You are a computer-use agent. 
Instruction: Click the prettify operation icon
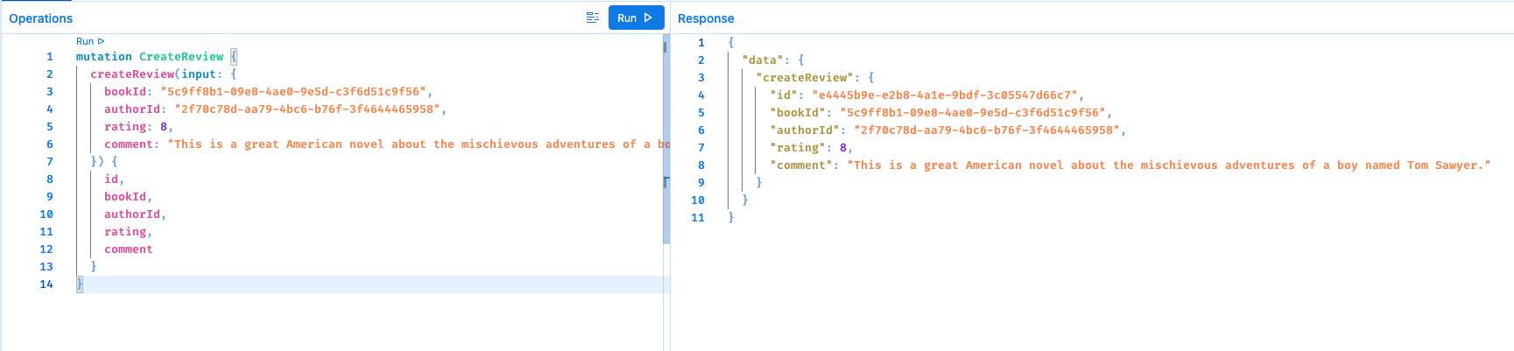(x=593, y=18)
